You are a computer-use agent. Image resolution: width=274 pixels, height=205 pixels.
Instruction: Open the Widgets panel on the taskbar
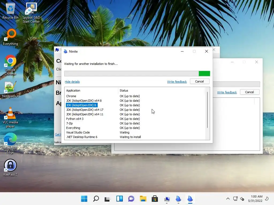[120, 199]
